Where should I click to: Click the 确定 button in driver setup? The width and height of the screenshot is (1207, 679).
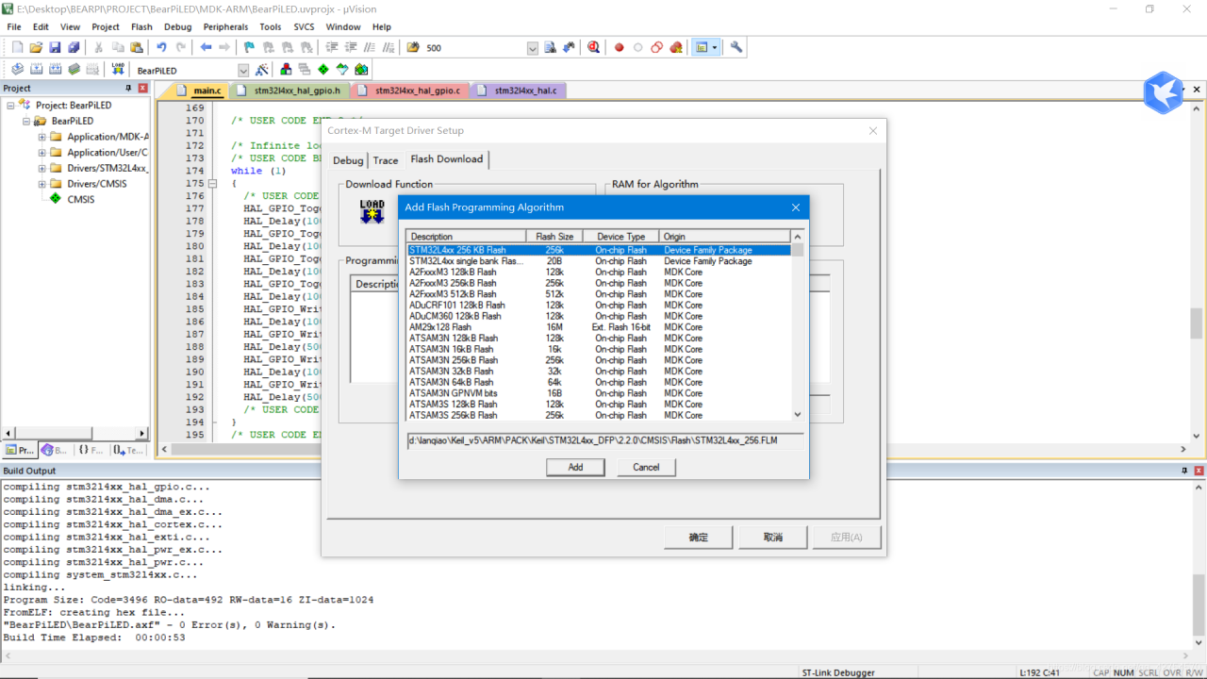(699, 537)
